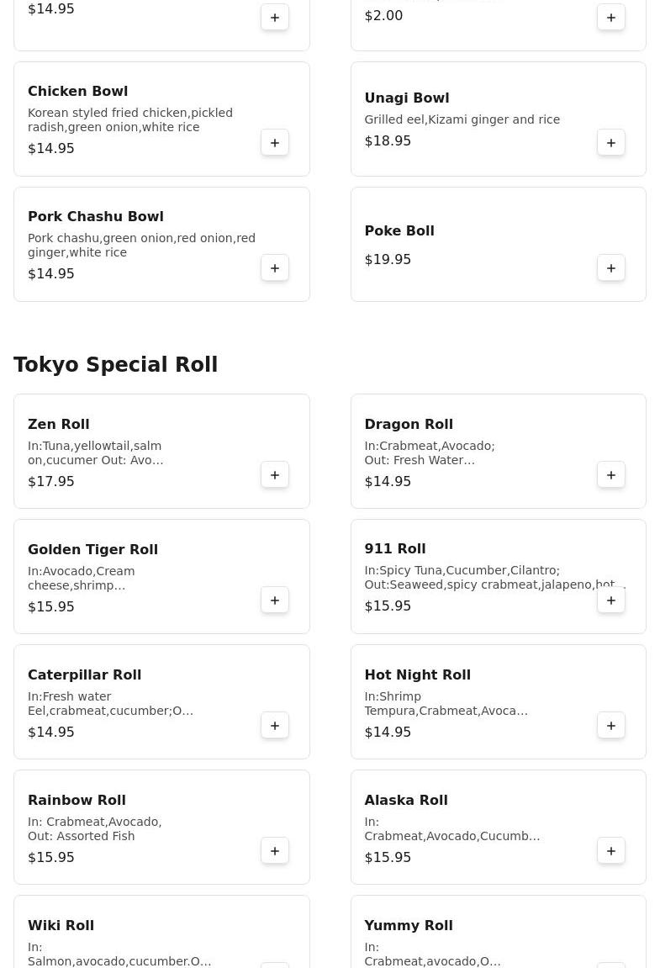Open Unagi Bowl title

(x=406, y=98)
